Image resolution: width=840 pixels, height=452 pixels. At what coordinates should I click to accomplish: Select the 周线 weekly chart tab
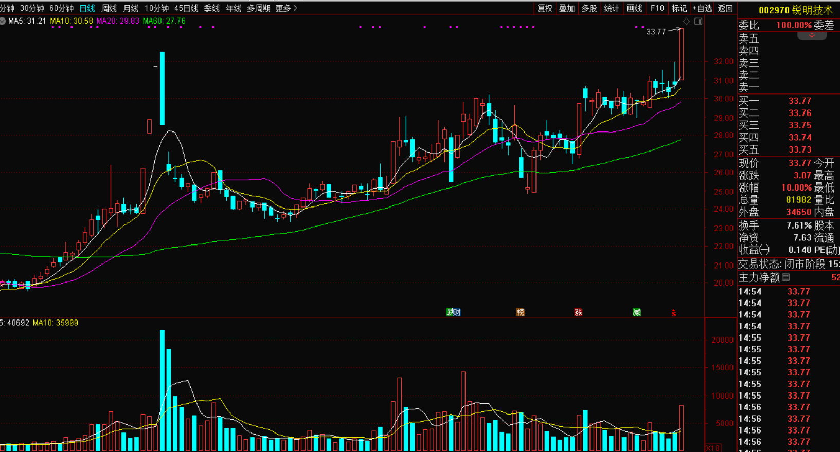click(x=109, y=8)
